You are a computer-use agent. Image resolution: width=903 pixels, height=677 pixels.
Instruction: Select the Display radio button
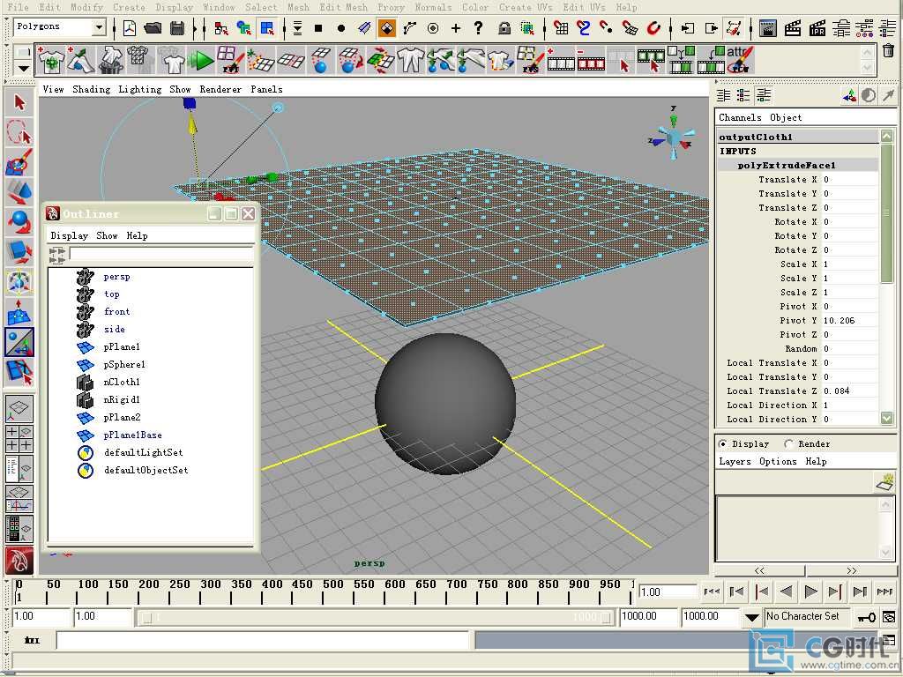723,444
